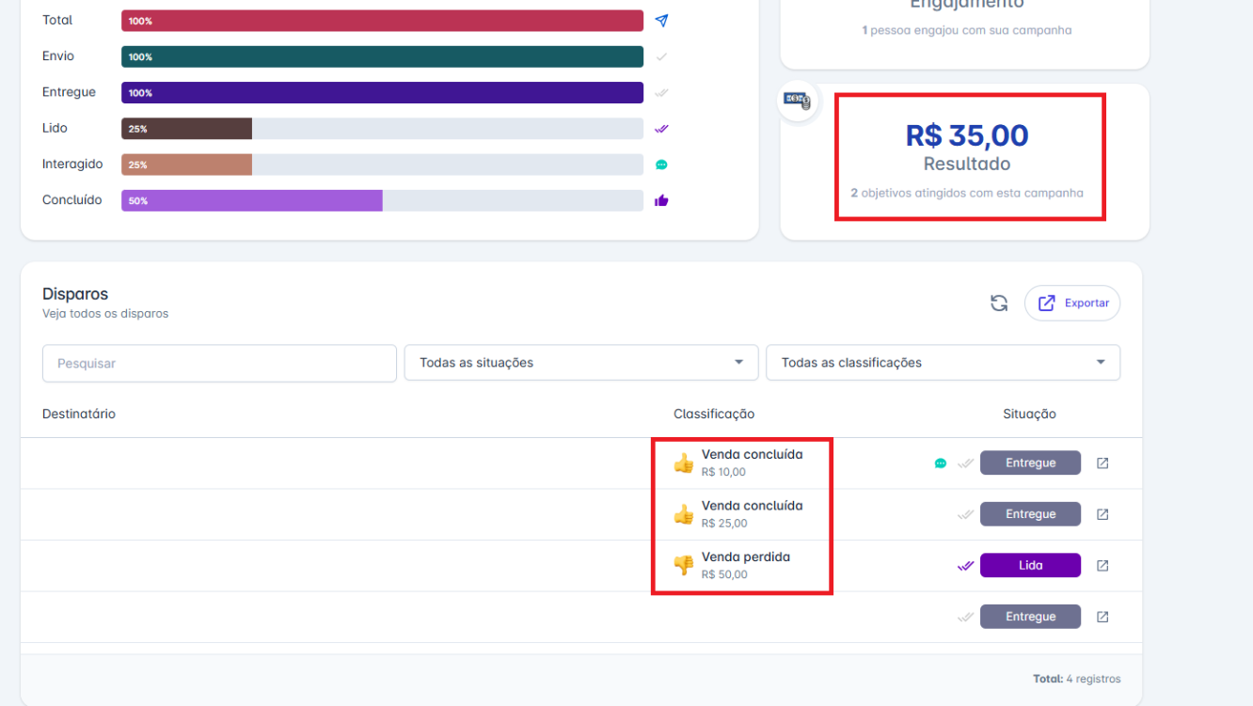Click the chat bubble icon beside Interagido bar

click(x=661, y=165)
